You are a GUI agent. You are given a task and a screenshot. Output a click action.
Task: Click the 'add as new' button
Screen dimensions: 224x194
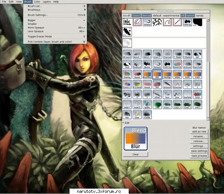coord(199,131)
